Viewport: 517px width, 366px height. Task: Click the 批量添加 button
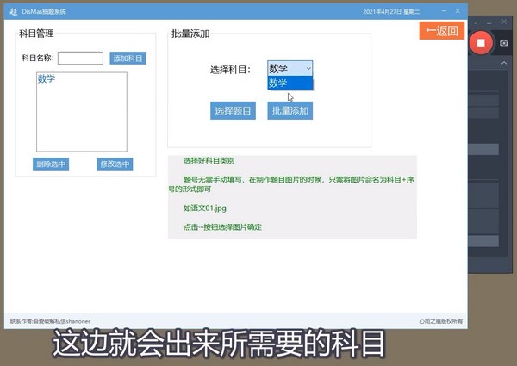click(290, 111)
